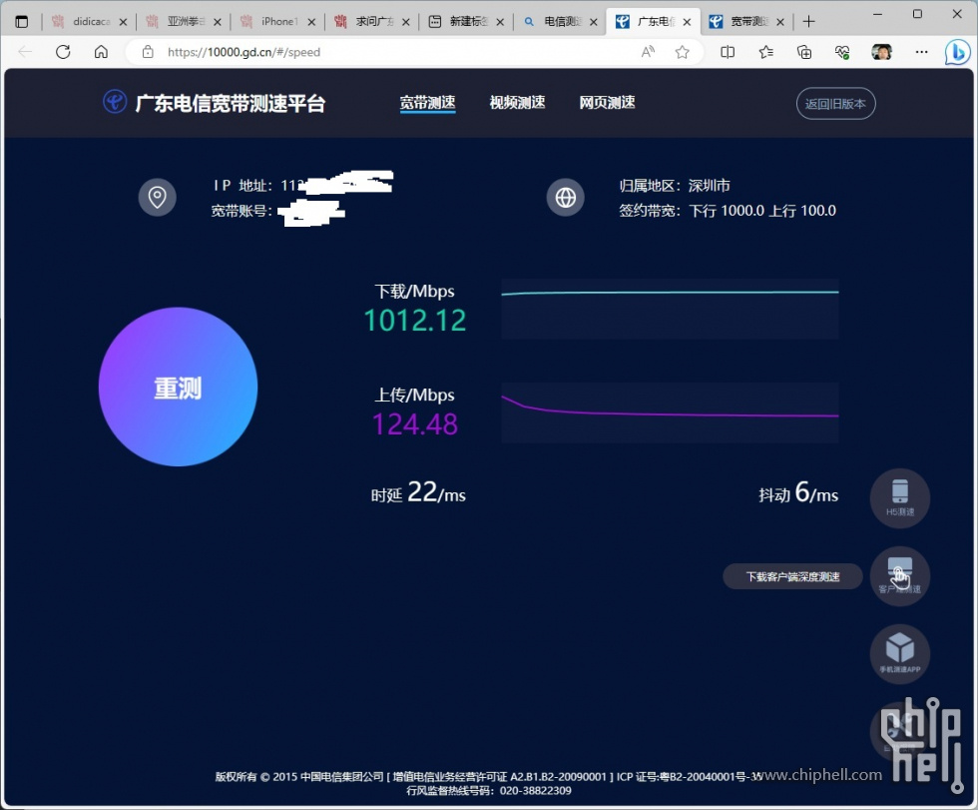This screenshot has height=810, width=978.
Task: Click the 抖动 6/ms jitter reading
Action: click(798, 493)
